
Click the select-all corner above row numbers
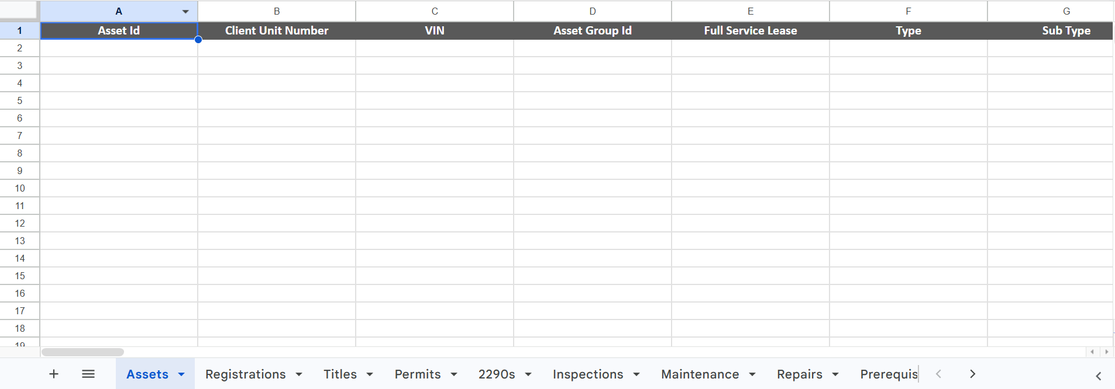click(x=20, y=11)
